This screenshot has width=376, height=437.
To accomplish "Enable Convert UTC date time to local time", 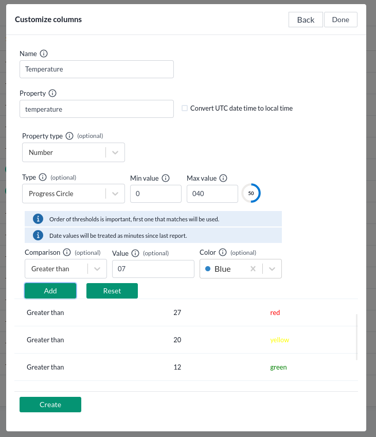I will click(185, 108).
